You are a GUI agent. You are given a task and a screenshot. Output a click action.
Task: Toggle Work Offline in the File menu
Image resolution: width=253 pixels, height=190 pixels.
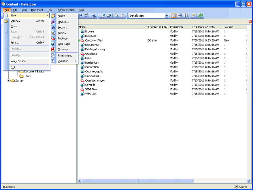click(26, 61)
